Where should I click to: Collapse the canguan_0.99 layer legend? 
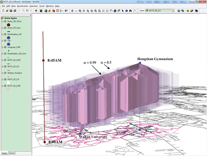(x=2, y=47)
